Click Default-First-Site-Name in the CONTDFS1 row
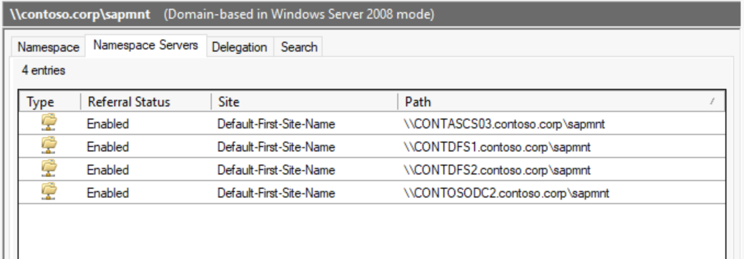 click(276, 148)
